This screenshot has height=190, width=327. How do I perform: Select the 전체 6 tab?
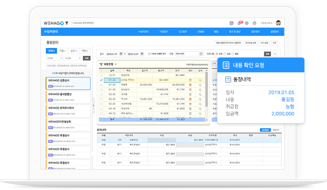pos(51,51)
